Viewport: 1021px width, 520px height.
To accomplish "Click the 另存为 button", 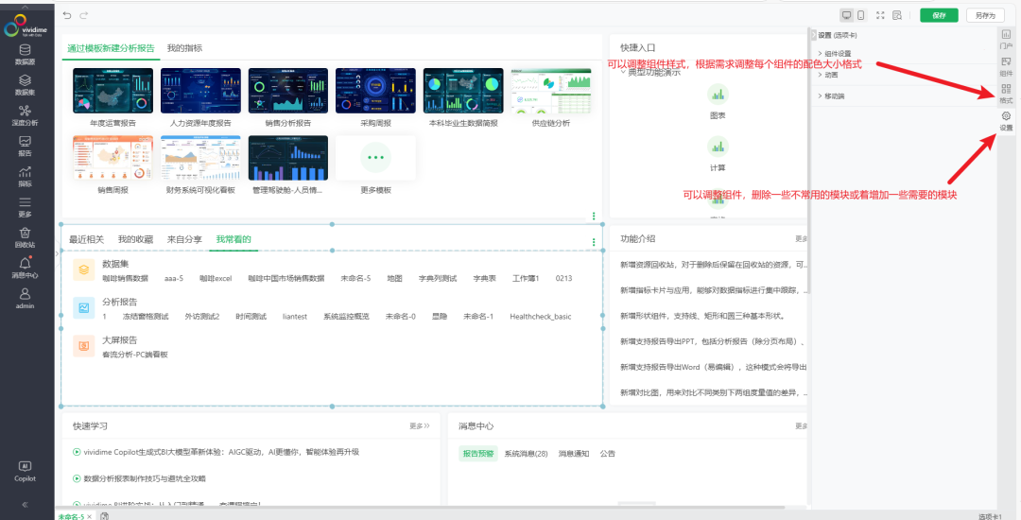I will pos(985,16).
